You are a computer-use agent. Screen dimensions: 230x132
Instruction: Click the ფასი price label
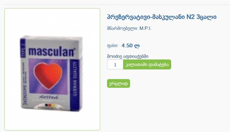[112, 46]
